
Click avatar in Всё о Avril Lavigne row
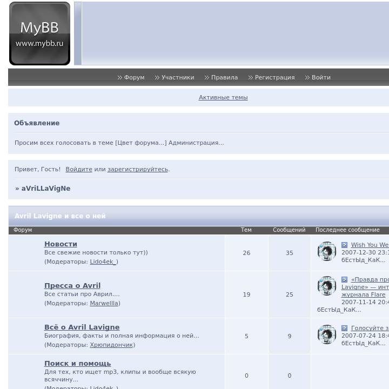coord(327,334)
